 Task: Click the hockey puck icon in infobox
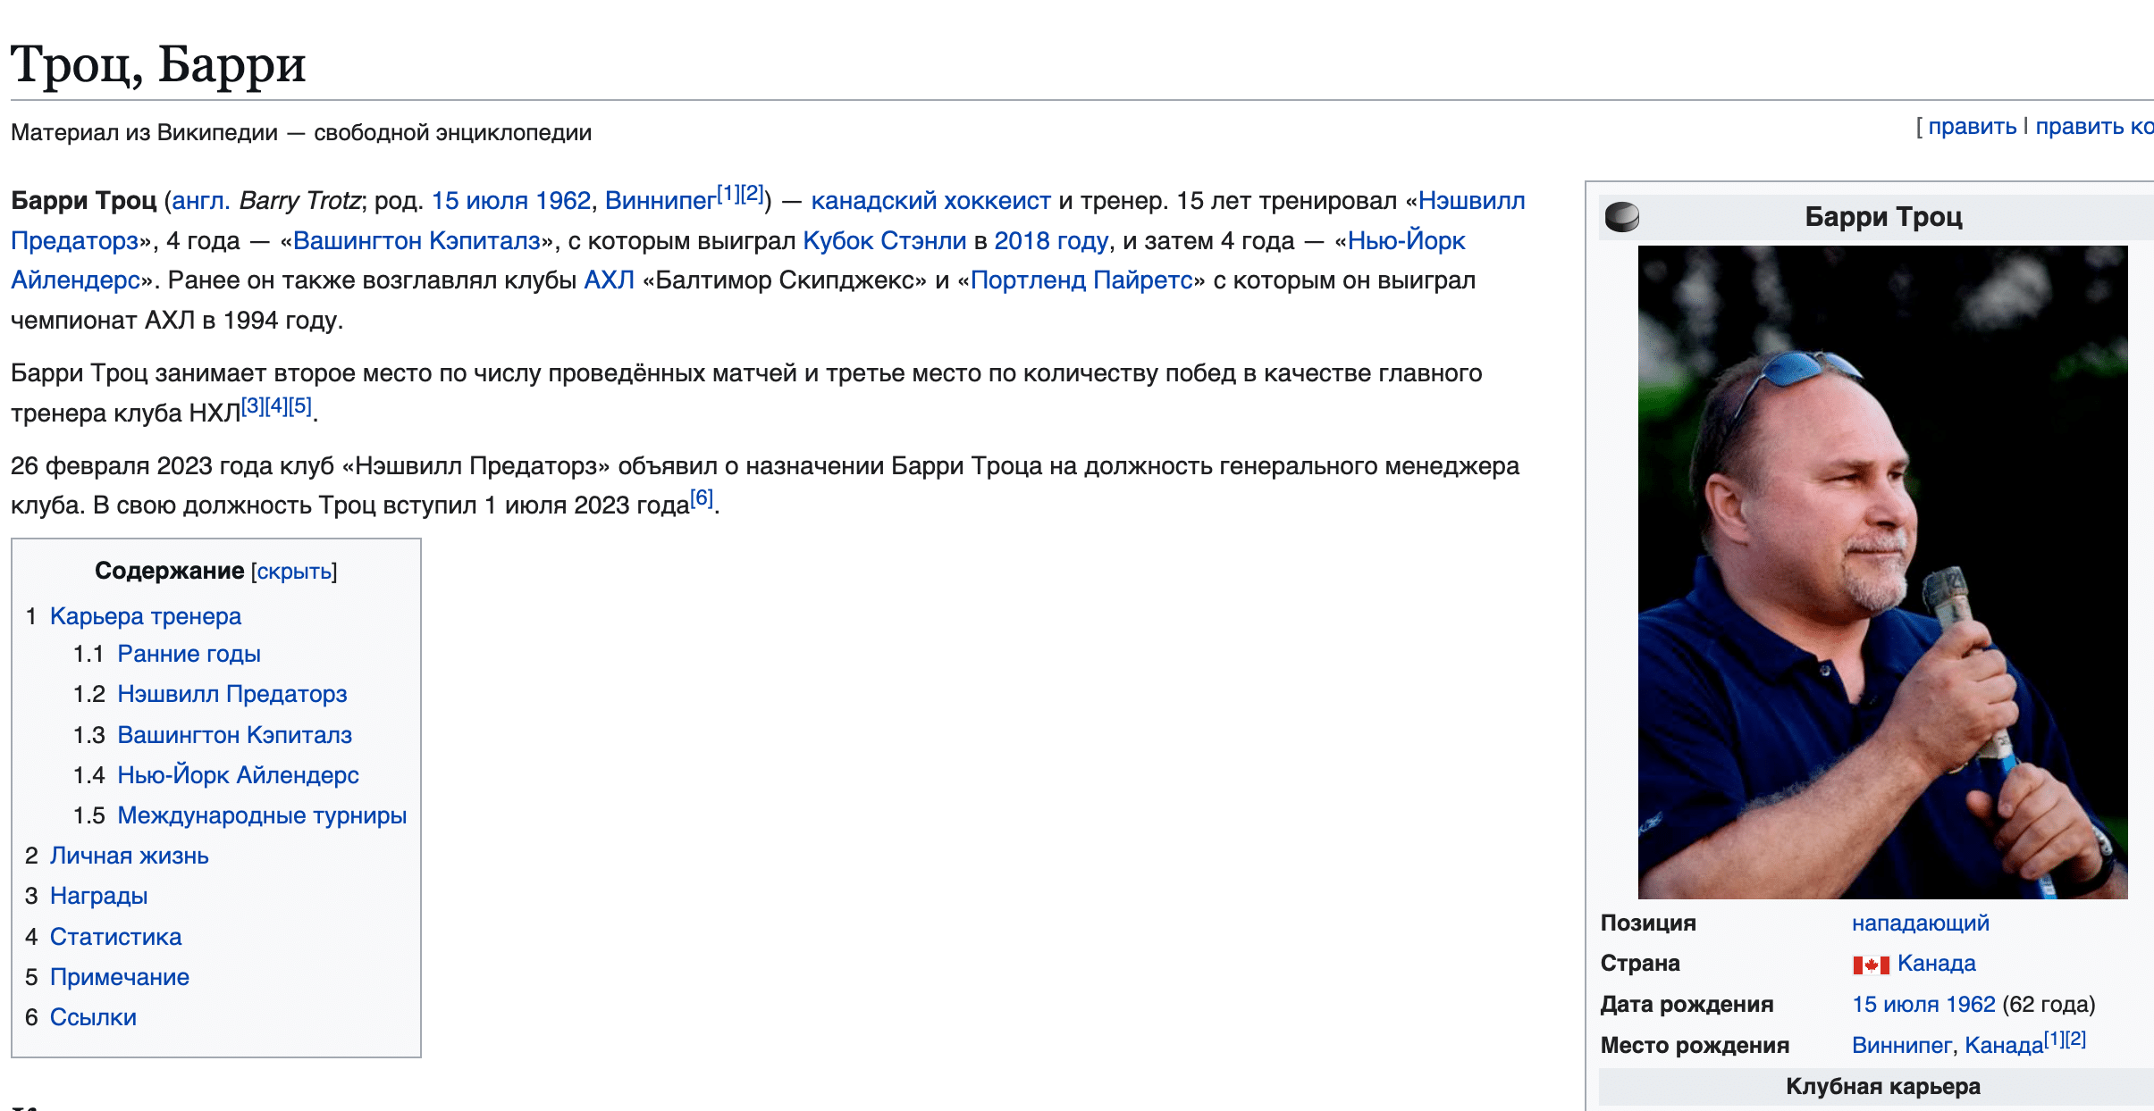(x=1621, y=217)
